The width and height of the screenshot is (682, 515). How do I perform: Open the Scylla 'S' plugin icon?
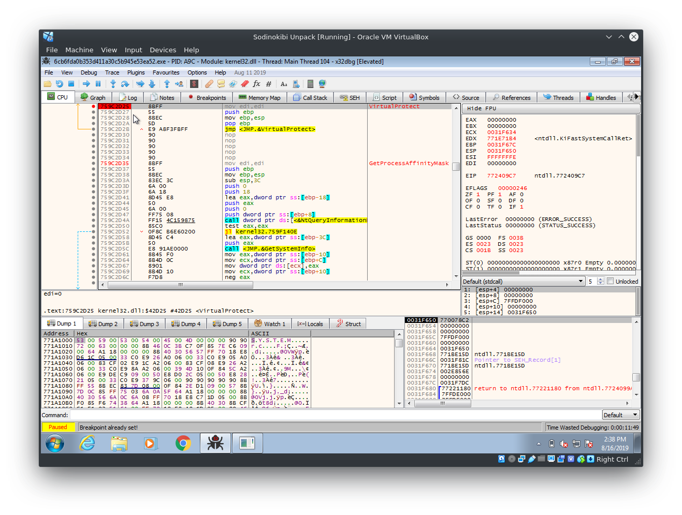(x=194, y=84)
